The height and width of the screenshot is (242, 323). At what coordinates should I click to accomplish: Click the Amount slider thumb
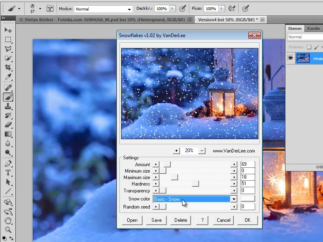[x=167, y=164]
